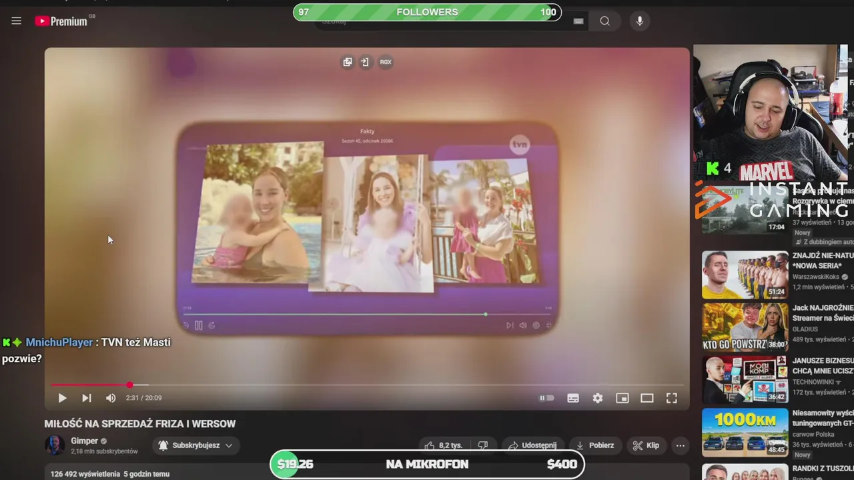Open the JANUSZE BIZNESU video title
This screenshot has width=854, height=480.
[x=823, y=365]
